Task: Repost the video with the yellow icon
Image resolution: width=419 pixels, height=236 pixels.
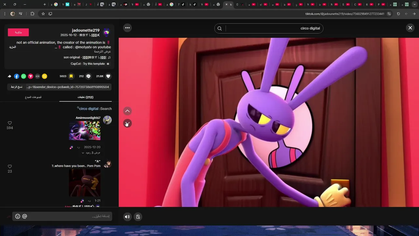Action: click(x=45, y=76)
